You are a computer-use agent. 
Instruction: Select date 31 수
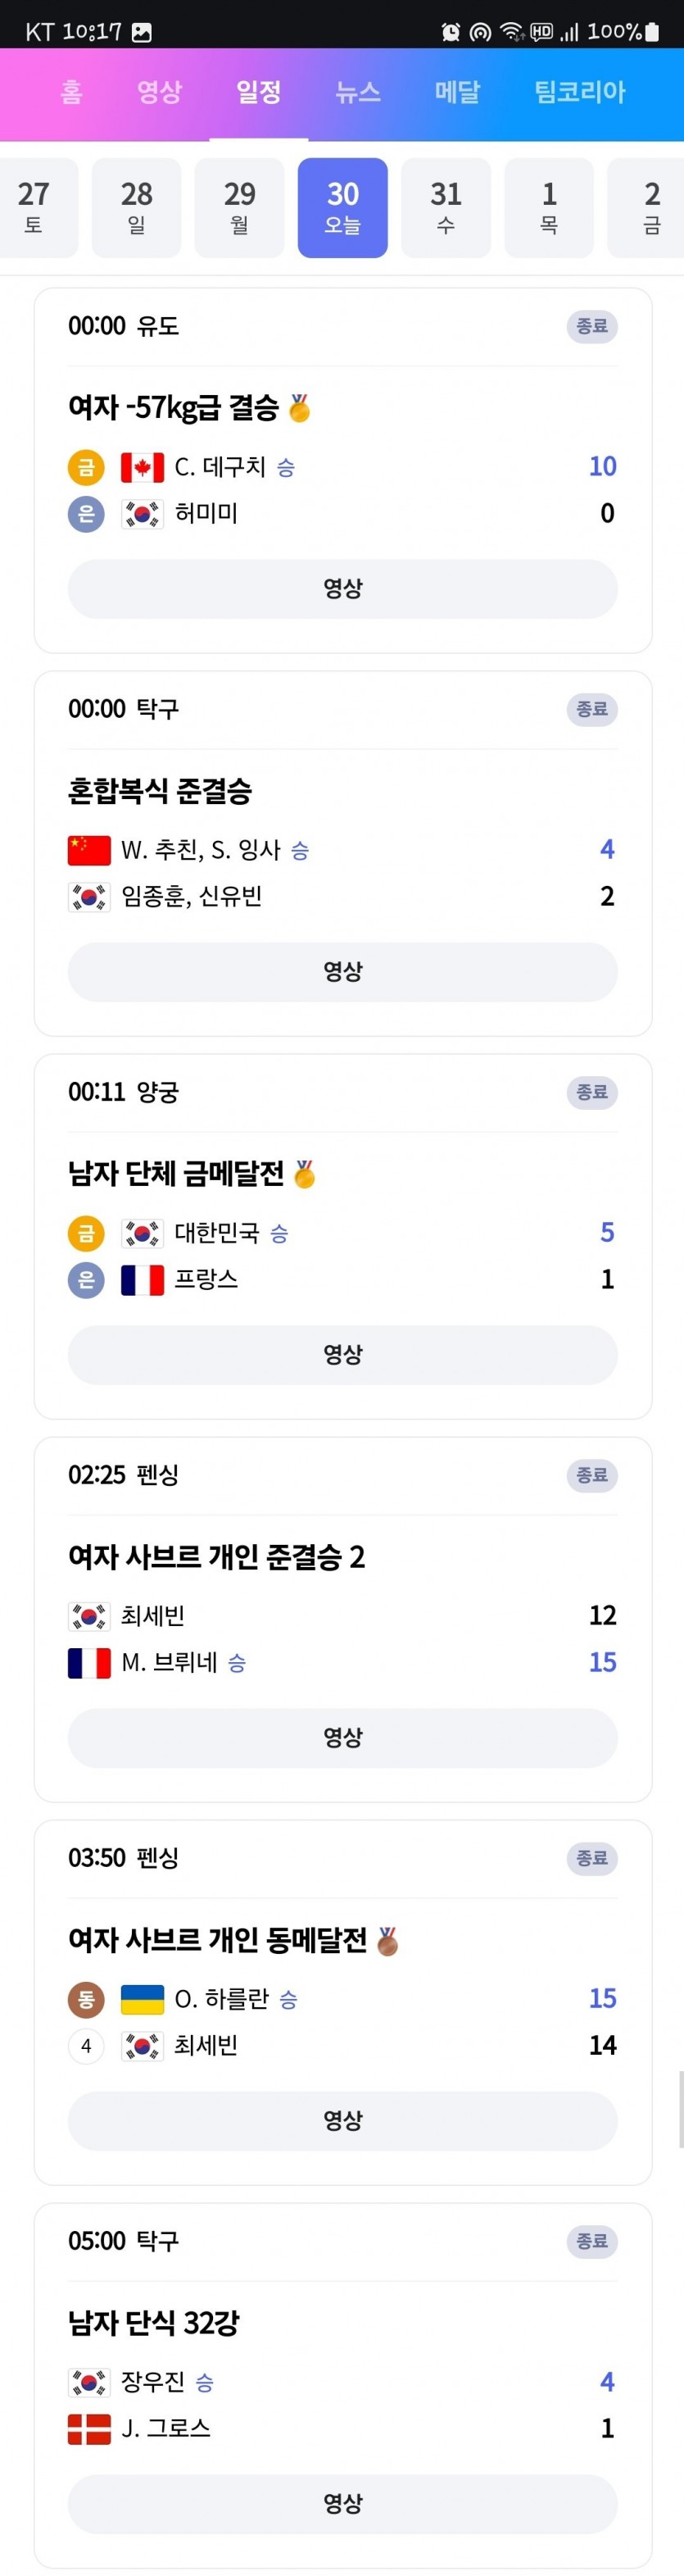[446, 208]
